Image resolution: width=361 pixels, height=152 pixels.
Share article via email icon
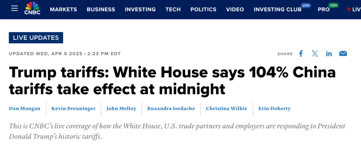pos(343,54)
